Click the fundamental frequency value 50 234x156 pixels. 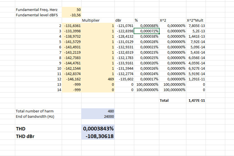pyautogui.click(x=72, y=10)
